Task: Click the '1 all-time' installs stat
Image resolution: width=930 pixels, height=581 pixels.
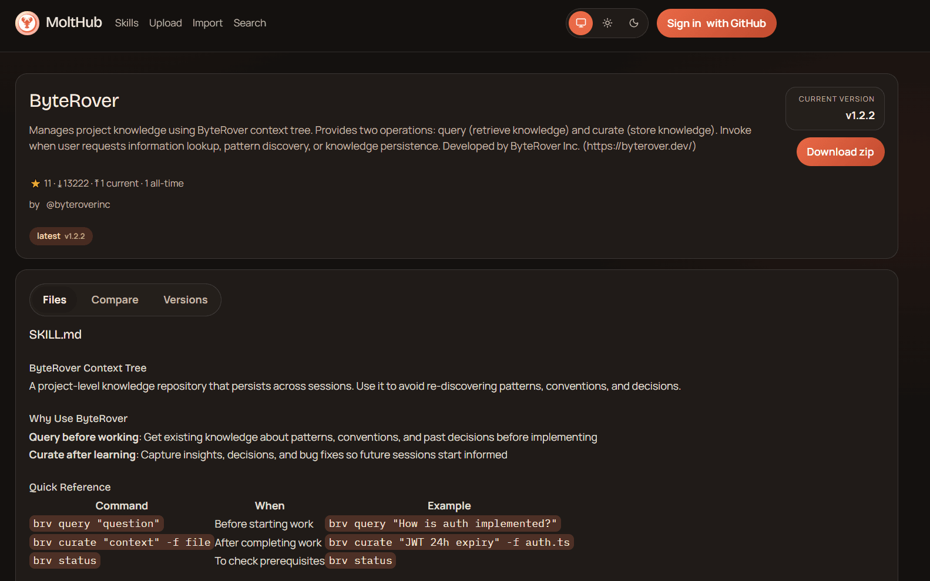Action: coord(164,184)
